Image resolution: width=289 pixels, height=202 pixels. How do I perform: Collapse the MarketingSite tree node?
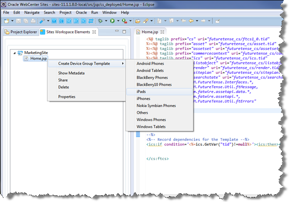tap(15, 53)
